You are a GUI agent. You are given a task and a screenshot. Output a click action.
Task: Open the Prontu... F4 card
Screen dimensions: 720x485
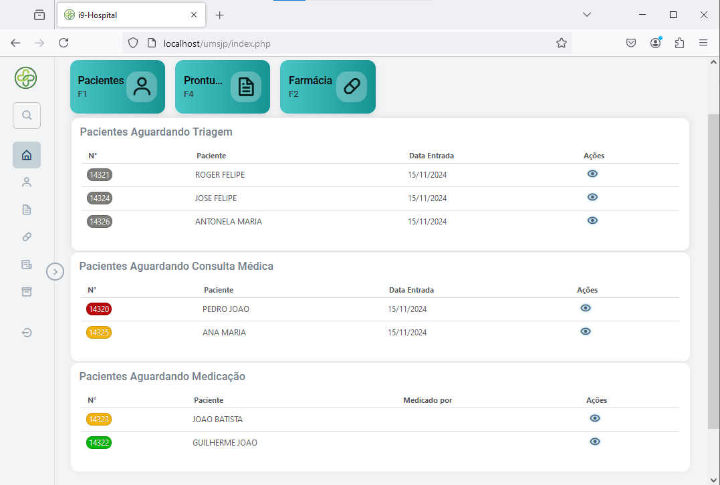[x=222, y=87]
